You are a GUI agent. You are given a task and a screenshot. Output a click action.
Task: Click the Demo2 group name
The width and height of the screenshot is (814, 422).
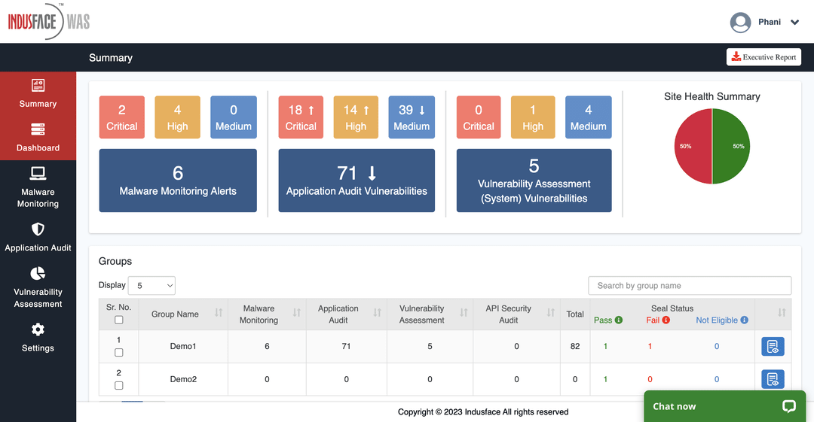(183, 379)
